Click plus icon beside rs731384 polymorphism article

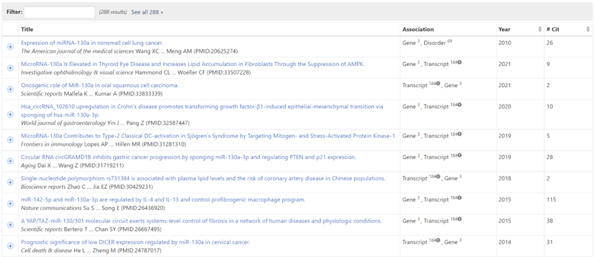point(10,182)
